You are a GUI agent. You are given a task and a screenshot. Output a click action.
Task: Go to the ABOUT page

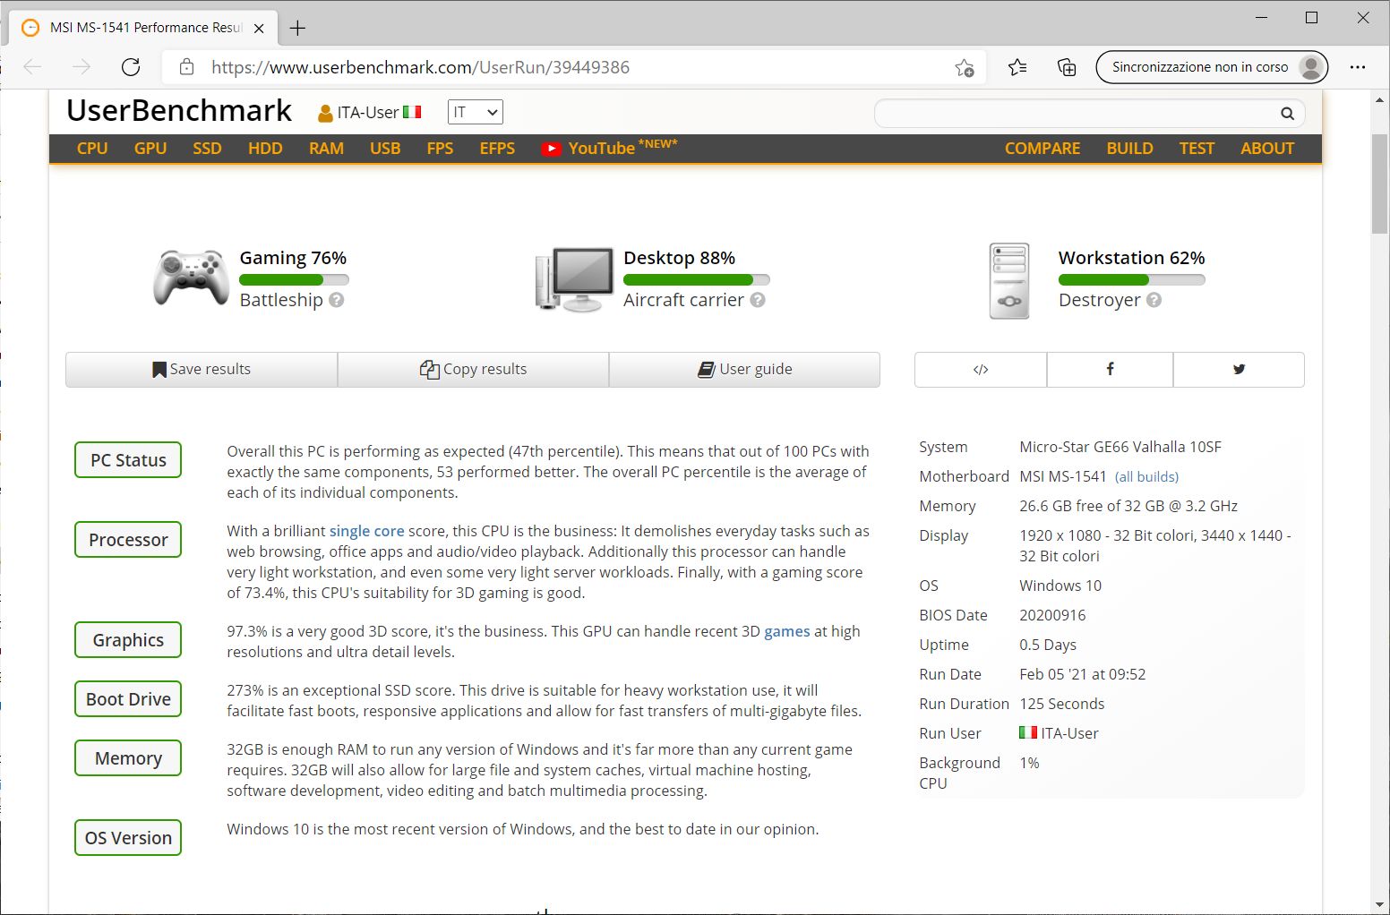click(1267, 149)
